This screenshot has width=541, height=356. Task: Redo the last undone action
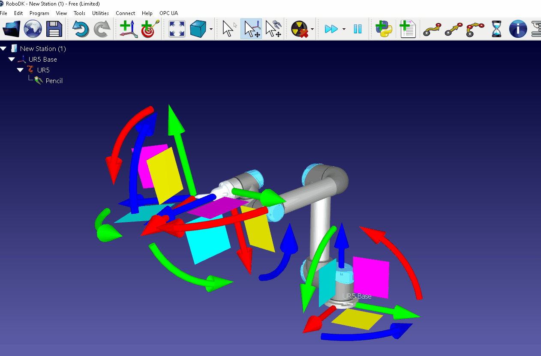[102, 29]
